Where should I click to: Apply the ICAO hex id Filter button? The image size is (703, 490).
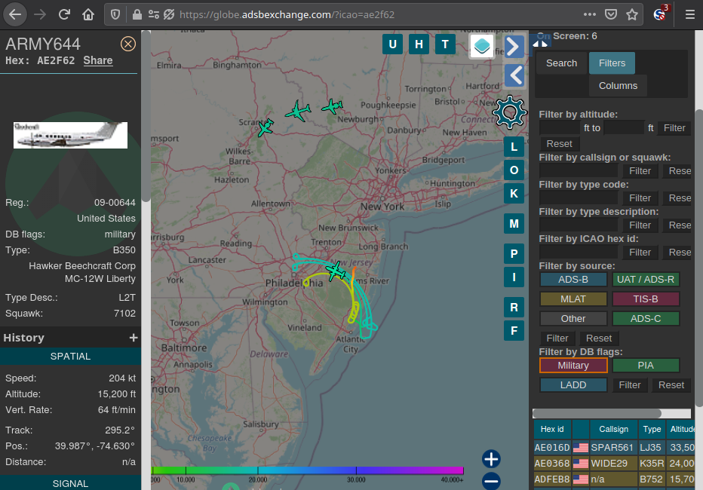640,253
